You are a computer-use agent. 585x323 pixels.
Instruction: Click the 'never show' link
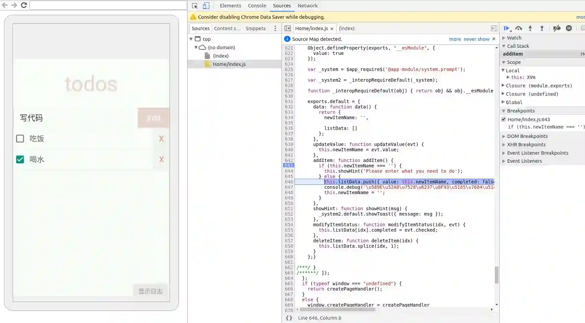(x=476, y=39)
